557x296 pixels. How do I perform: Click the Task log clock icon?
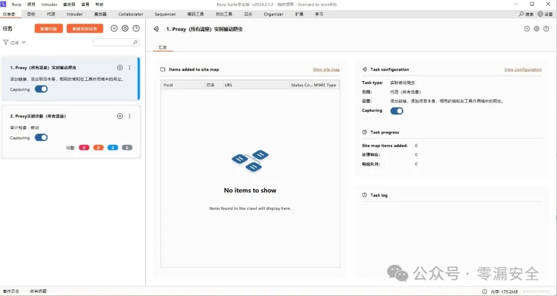(365, 195)
